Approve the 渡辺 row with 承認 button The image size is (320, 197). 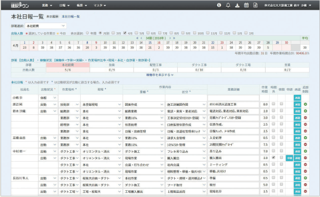[x=297, y=105]
